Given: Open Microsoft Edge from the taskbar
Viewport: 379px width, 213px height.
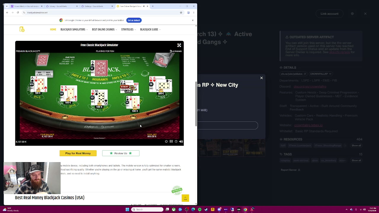Looking at the screenshot, I should pos(193,209).
